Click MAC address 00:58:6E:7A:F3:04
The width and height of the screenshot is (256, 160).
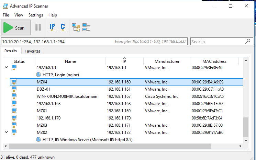coord(207,118)
